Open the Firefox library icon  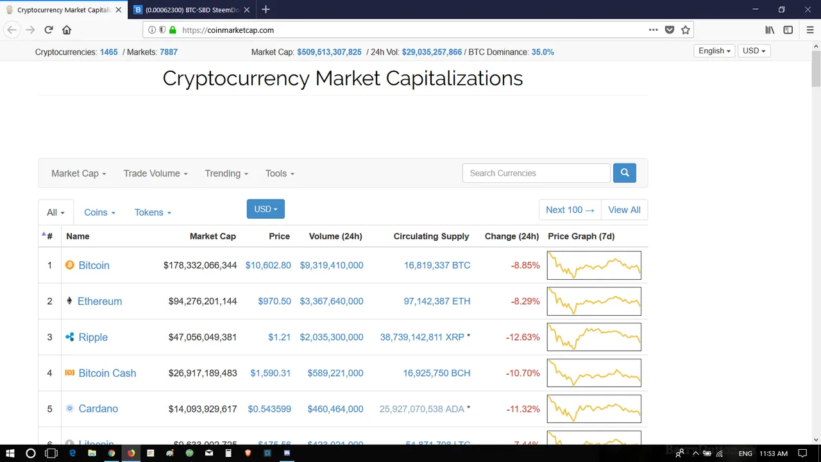tap(770, 30)
